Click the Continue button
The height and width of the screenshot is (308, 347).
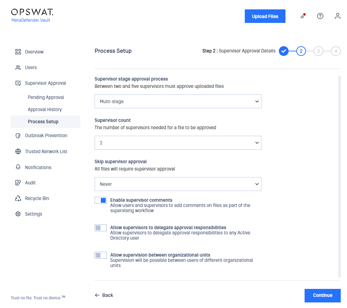(322, 295)
